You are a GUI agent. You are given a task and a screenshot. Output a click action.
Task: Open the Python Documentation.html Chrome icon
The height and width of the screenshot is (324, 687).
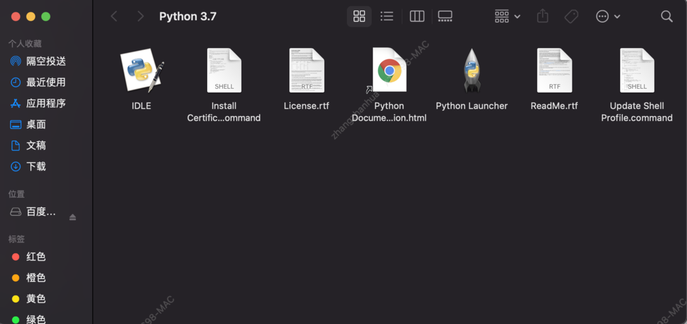(389, 70)
